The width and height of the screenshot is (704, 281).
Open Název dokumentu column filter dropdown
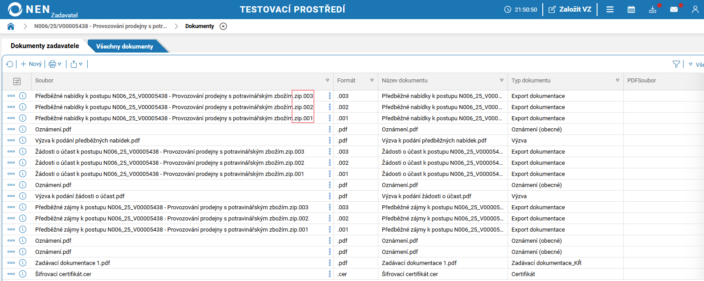(x=502, y=81)
